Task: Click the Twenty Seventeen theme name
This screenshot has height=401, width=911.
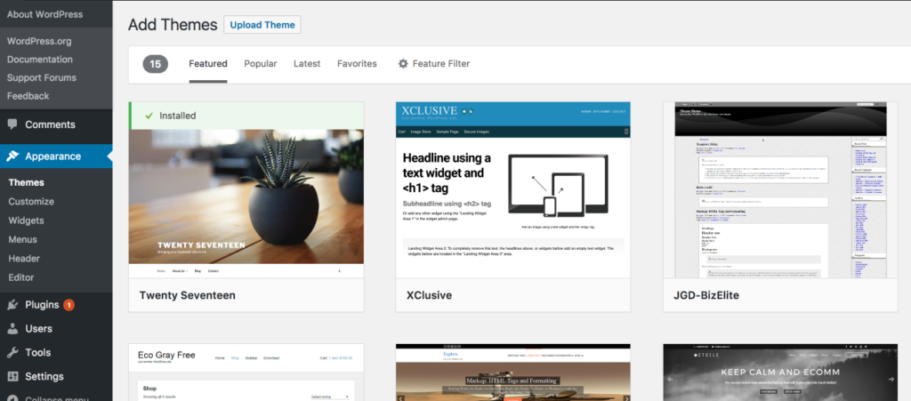Action: (187, 295)
